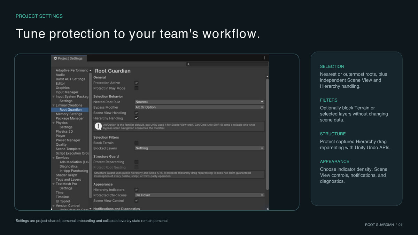Click the Root Guardian pane vertical scrollbar
The height and width of the screenshot is (235, 418).
point(268,134)
